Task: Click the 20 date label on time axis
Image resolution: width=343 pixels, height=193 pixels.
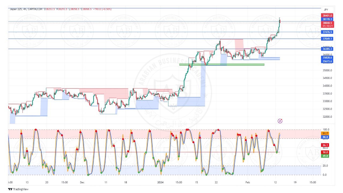Action: click(x=47, y=182)
